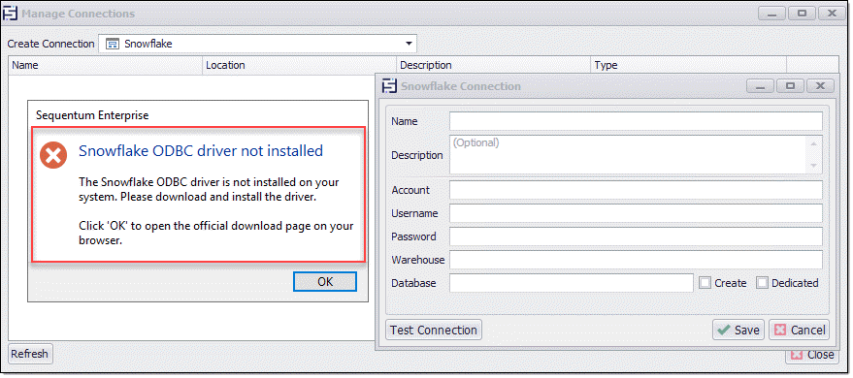Click the Sequentum logo in Manage Connections title
The image size is (853, 378).
coord(11,13)
